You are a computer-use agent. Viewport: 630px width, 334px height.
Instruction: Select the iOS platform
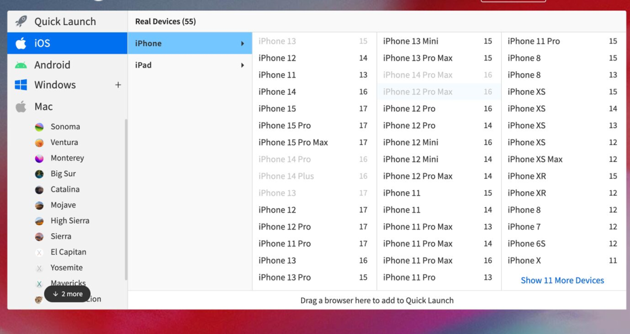click(67, 43)
